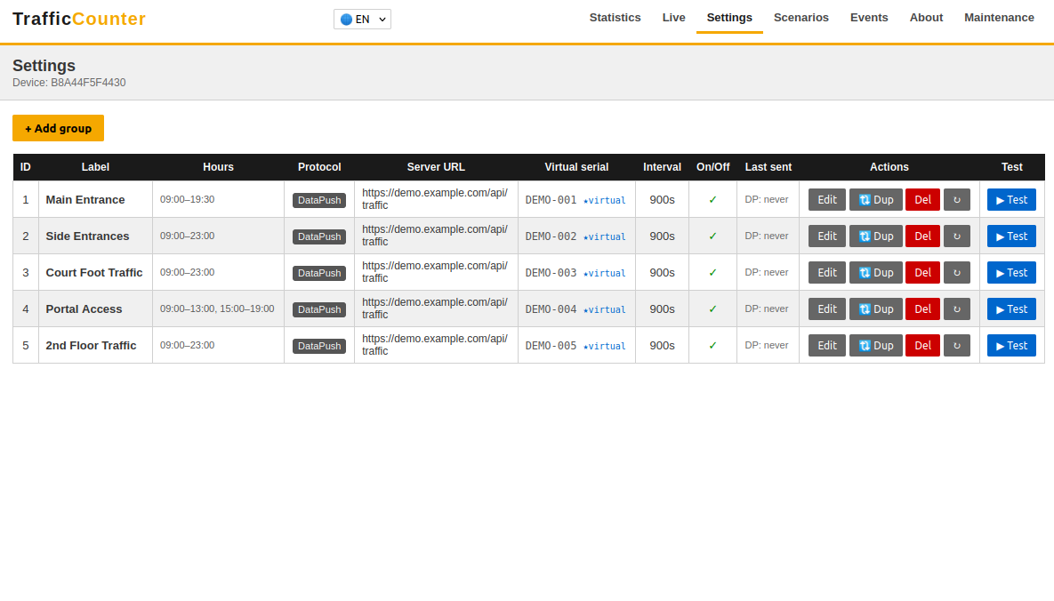This screenshot has height=601, width=1054.
Task: Duplicate the Court Foot Traffic group
Action: pyautogui.click(x=876, y=272)
